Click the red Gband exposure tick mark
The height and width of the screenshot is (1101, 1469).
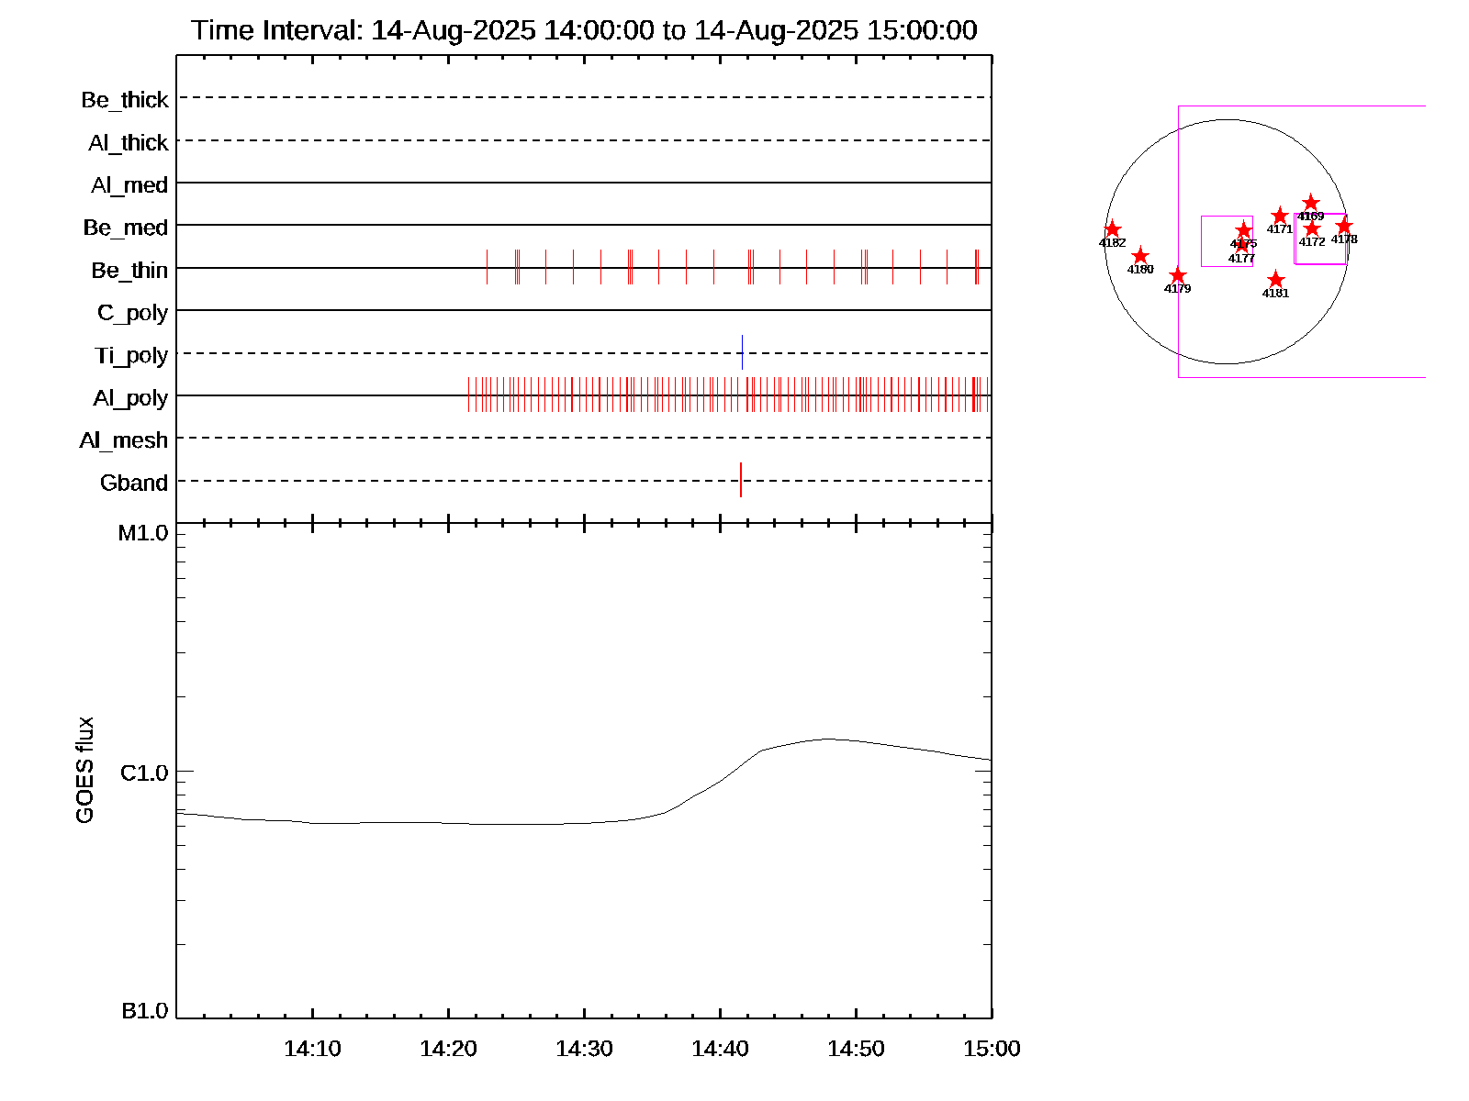point(741,480)
